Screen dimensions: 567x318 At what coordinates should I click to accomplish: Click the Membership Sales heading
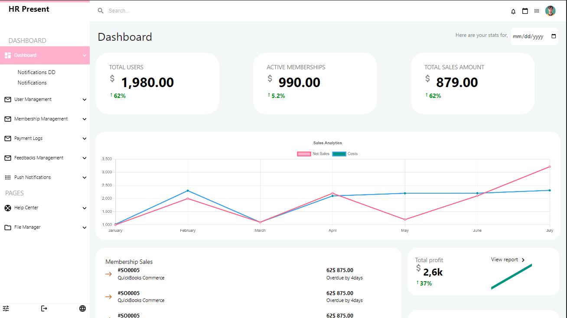point(129,262)
